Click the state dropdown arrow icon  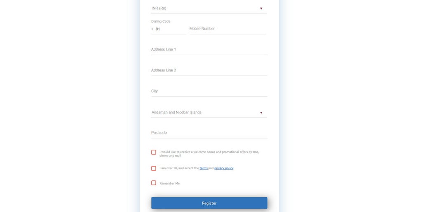pyautogui.click(x=261, y=113)
